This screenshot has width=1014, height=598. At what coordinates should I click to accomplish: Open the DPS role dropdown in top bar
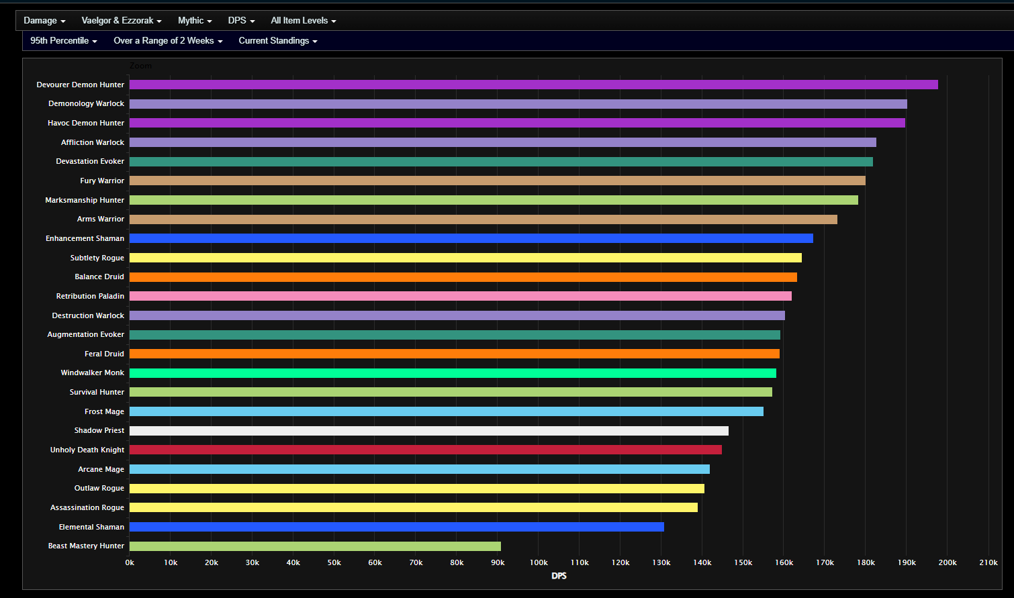[241, 21]
